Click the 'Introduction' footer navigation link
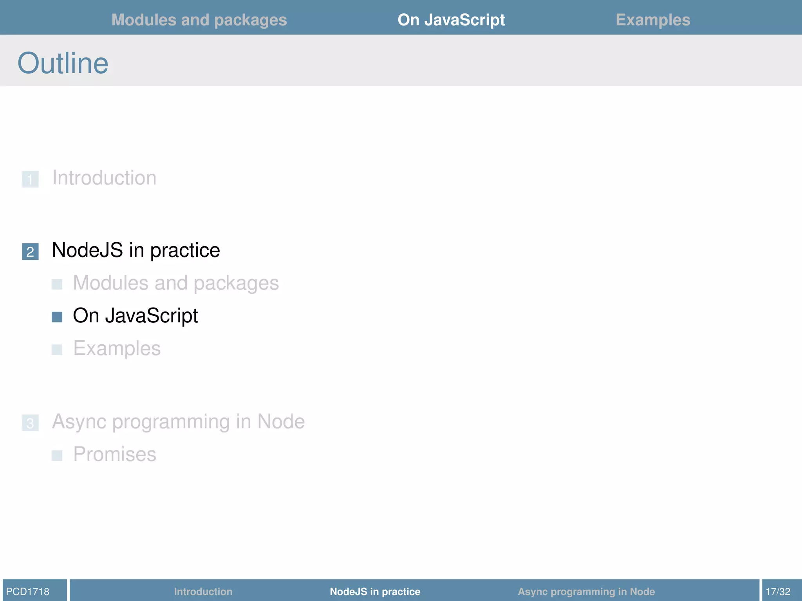802x601 pixels. click(x=203, y=591)
